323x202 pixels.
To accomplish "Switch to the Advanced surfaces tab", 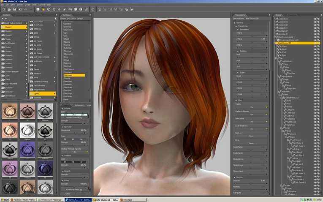I will [x=79, y=105].
